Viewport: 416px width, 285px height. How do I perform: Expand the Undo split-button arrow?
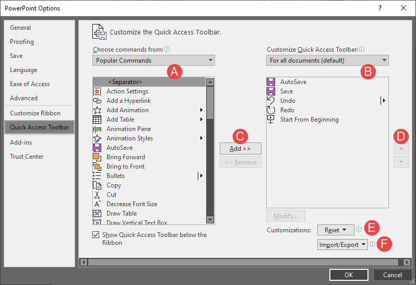[x=383, y=101]
